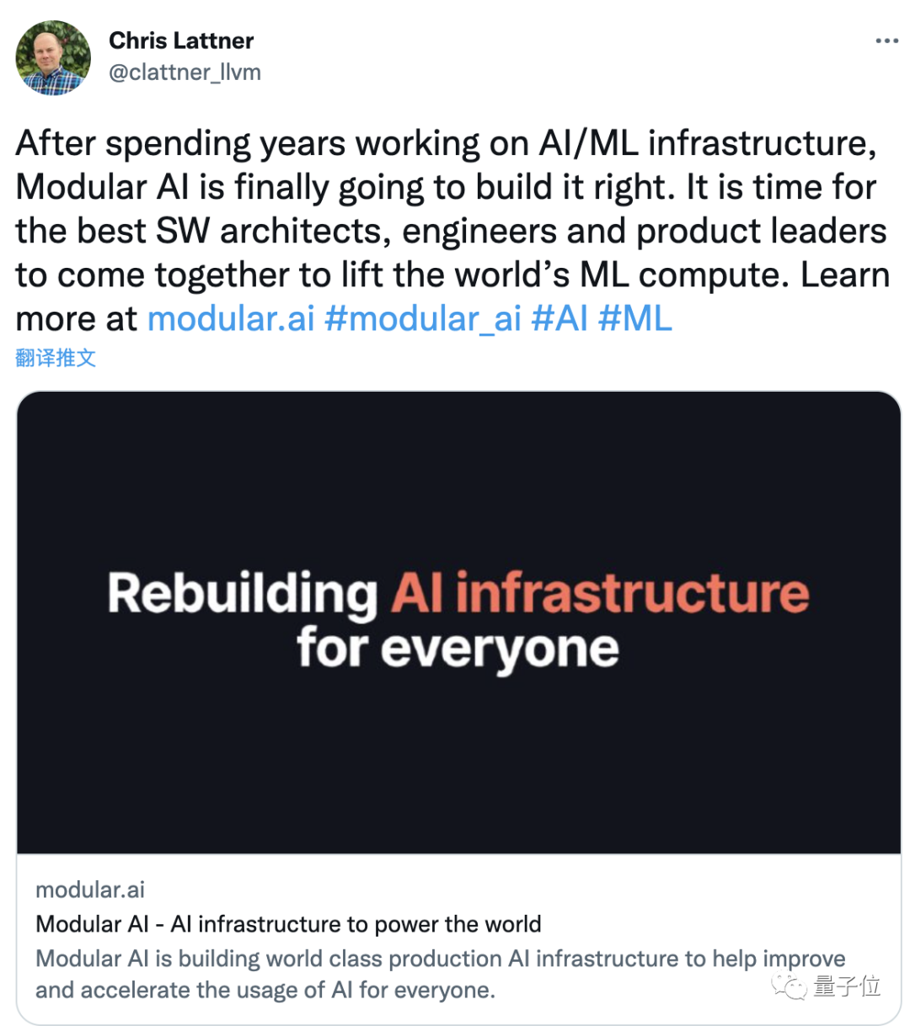
Task: Open the modular.ai domain under the preview
Action: 90,890
